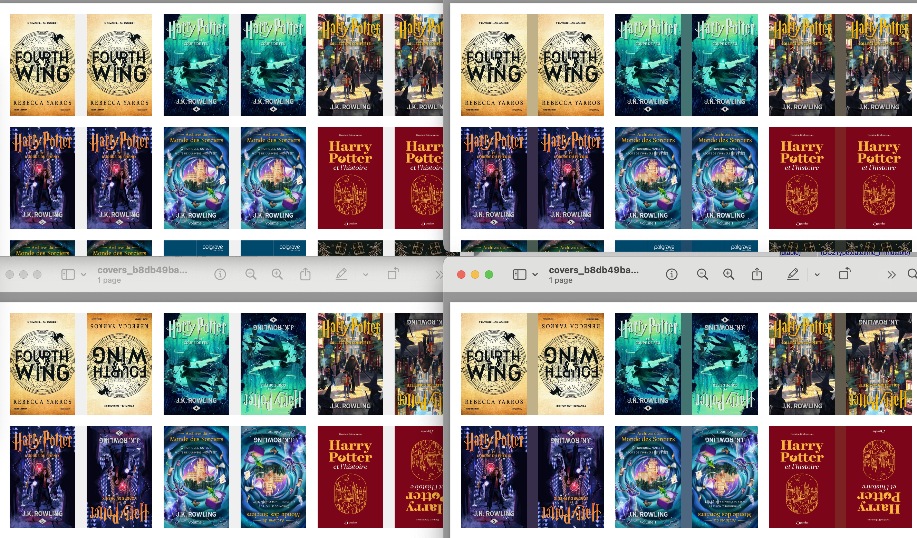The width and height of the screenshot is (917, 538).
Task: Toggle sidebar in the active Preview window
Action: pyautogui.click(x=519, y=275)
